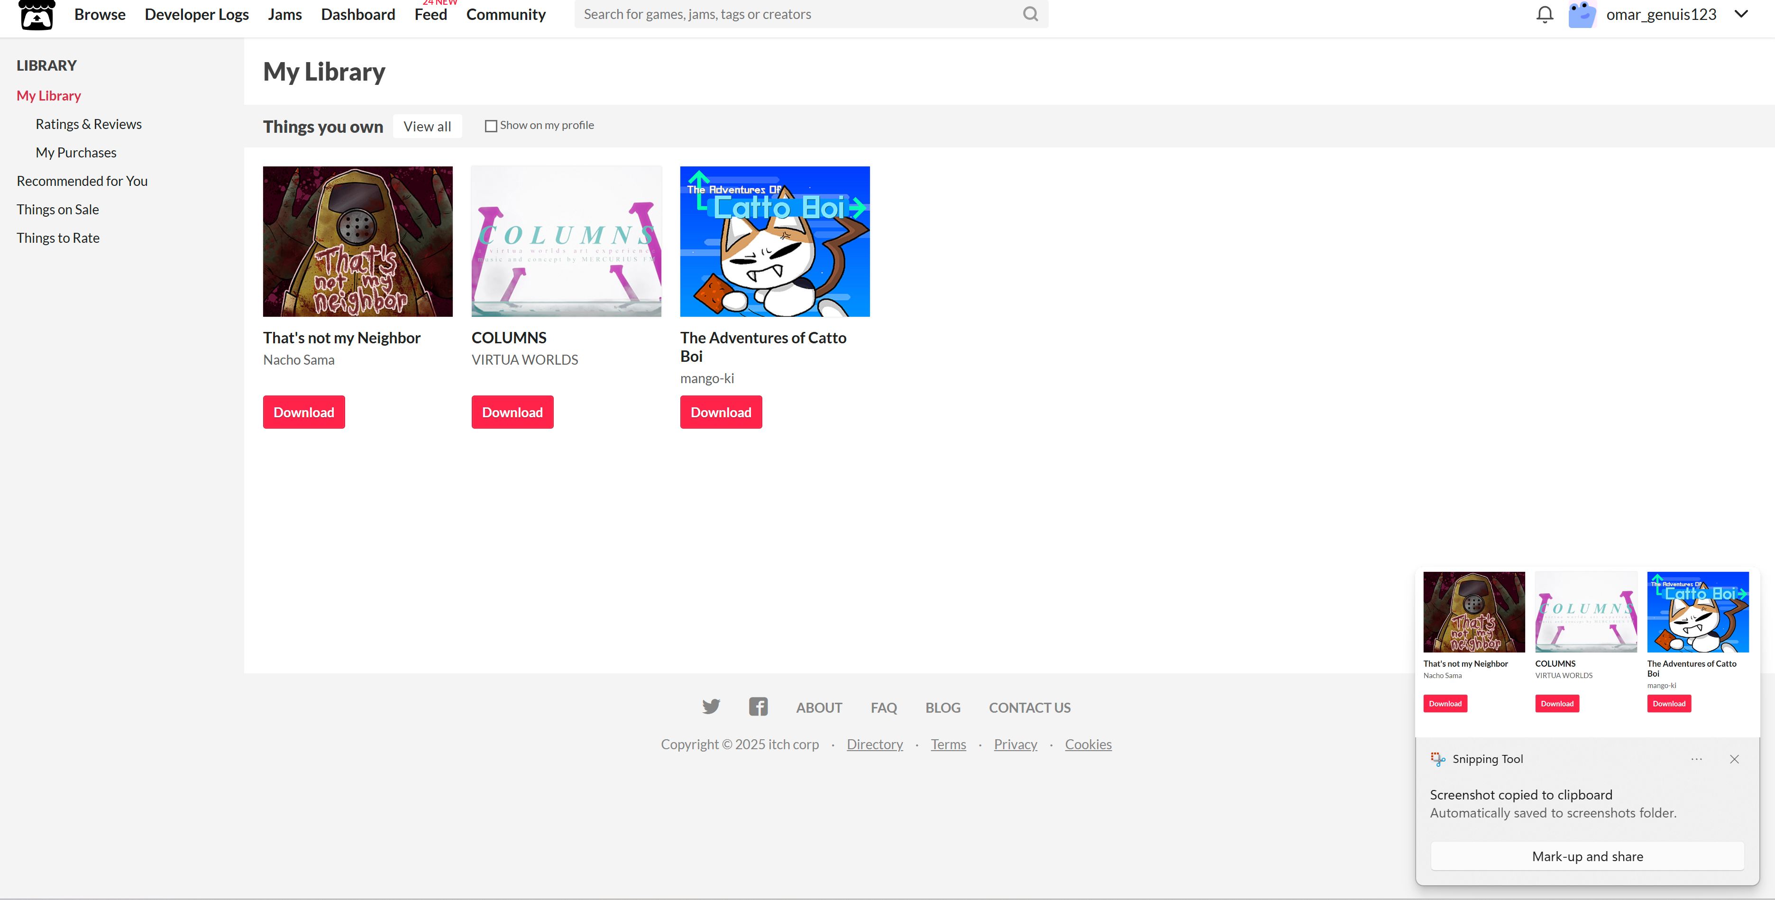The image size is (1775, 900).
Task: Open the Feed menu item
Action: pyautogui.click(x=430, y=15)
